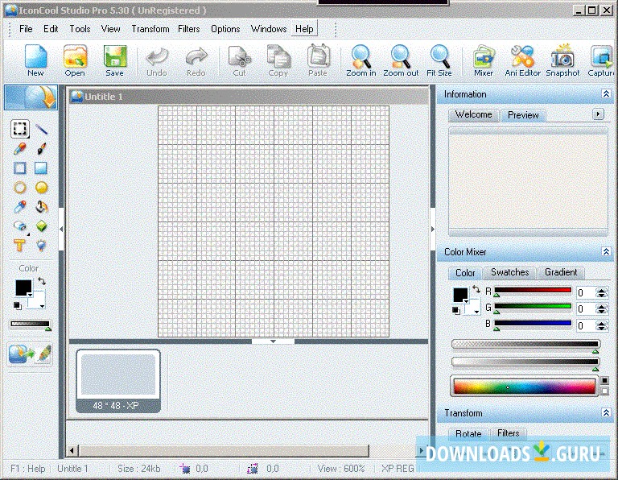Collapse the right panel with arrow handle

[x=433, y=229]
